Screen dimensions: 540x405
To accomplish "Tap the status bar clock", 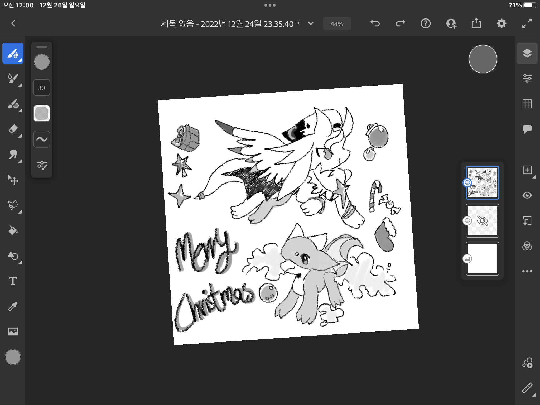I will 18,5.
